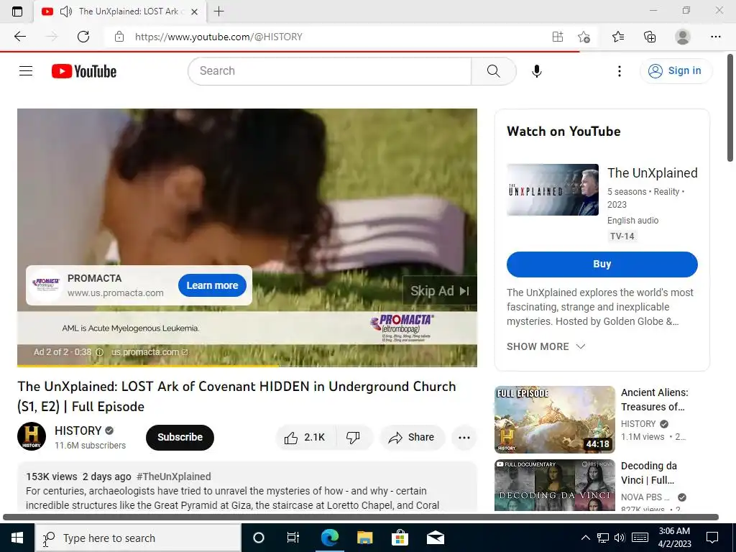Open more actions ellipsis under video

click(464, 438)
